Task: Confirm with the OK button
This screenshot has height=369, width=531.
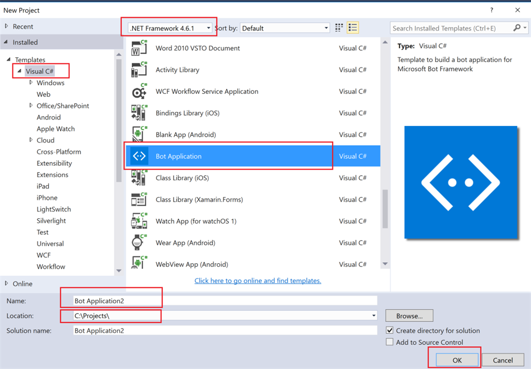Action: point(457,360)
